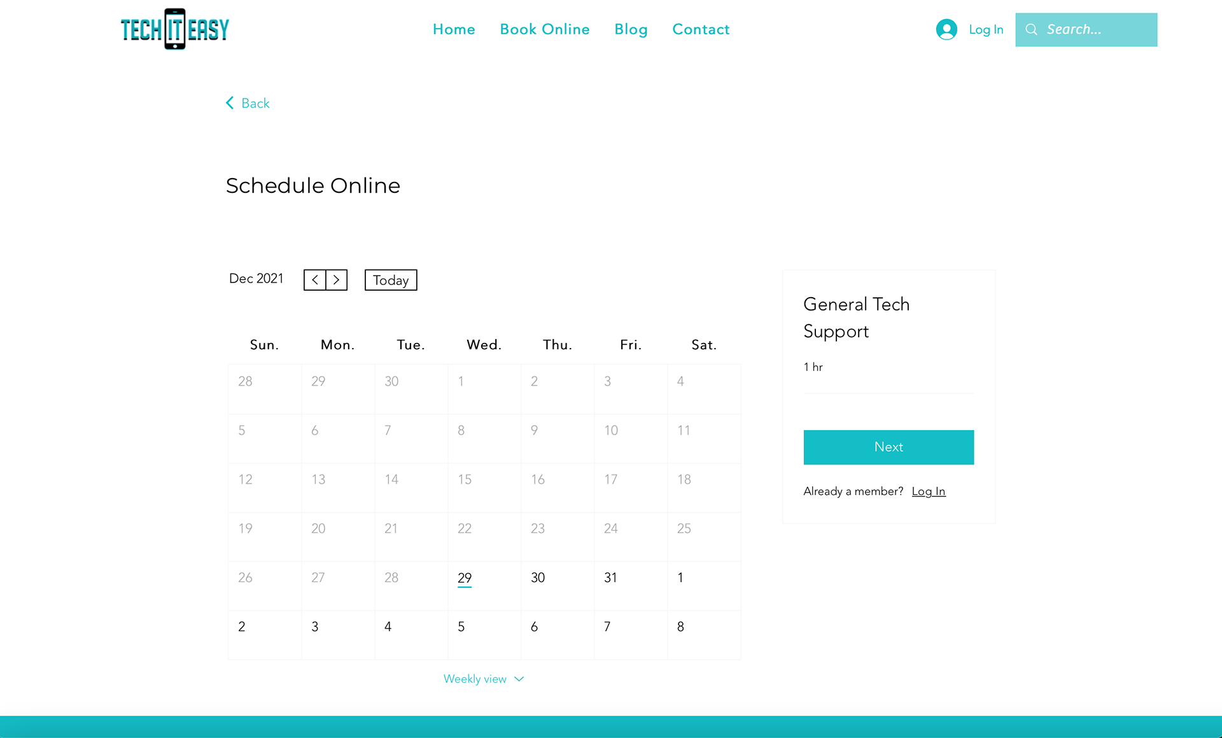Image resolution: width=1222 pixels, height=738 pixels.
Task: Go to previous month arrow
Action: [x=314, y=280]
